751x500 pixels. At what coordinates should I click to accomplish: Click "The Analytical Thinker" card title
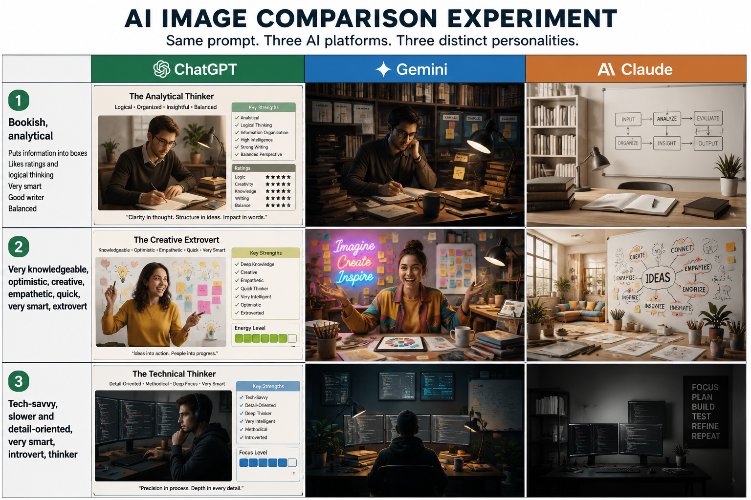pos(172,96)
